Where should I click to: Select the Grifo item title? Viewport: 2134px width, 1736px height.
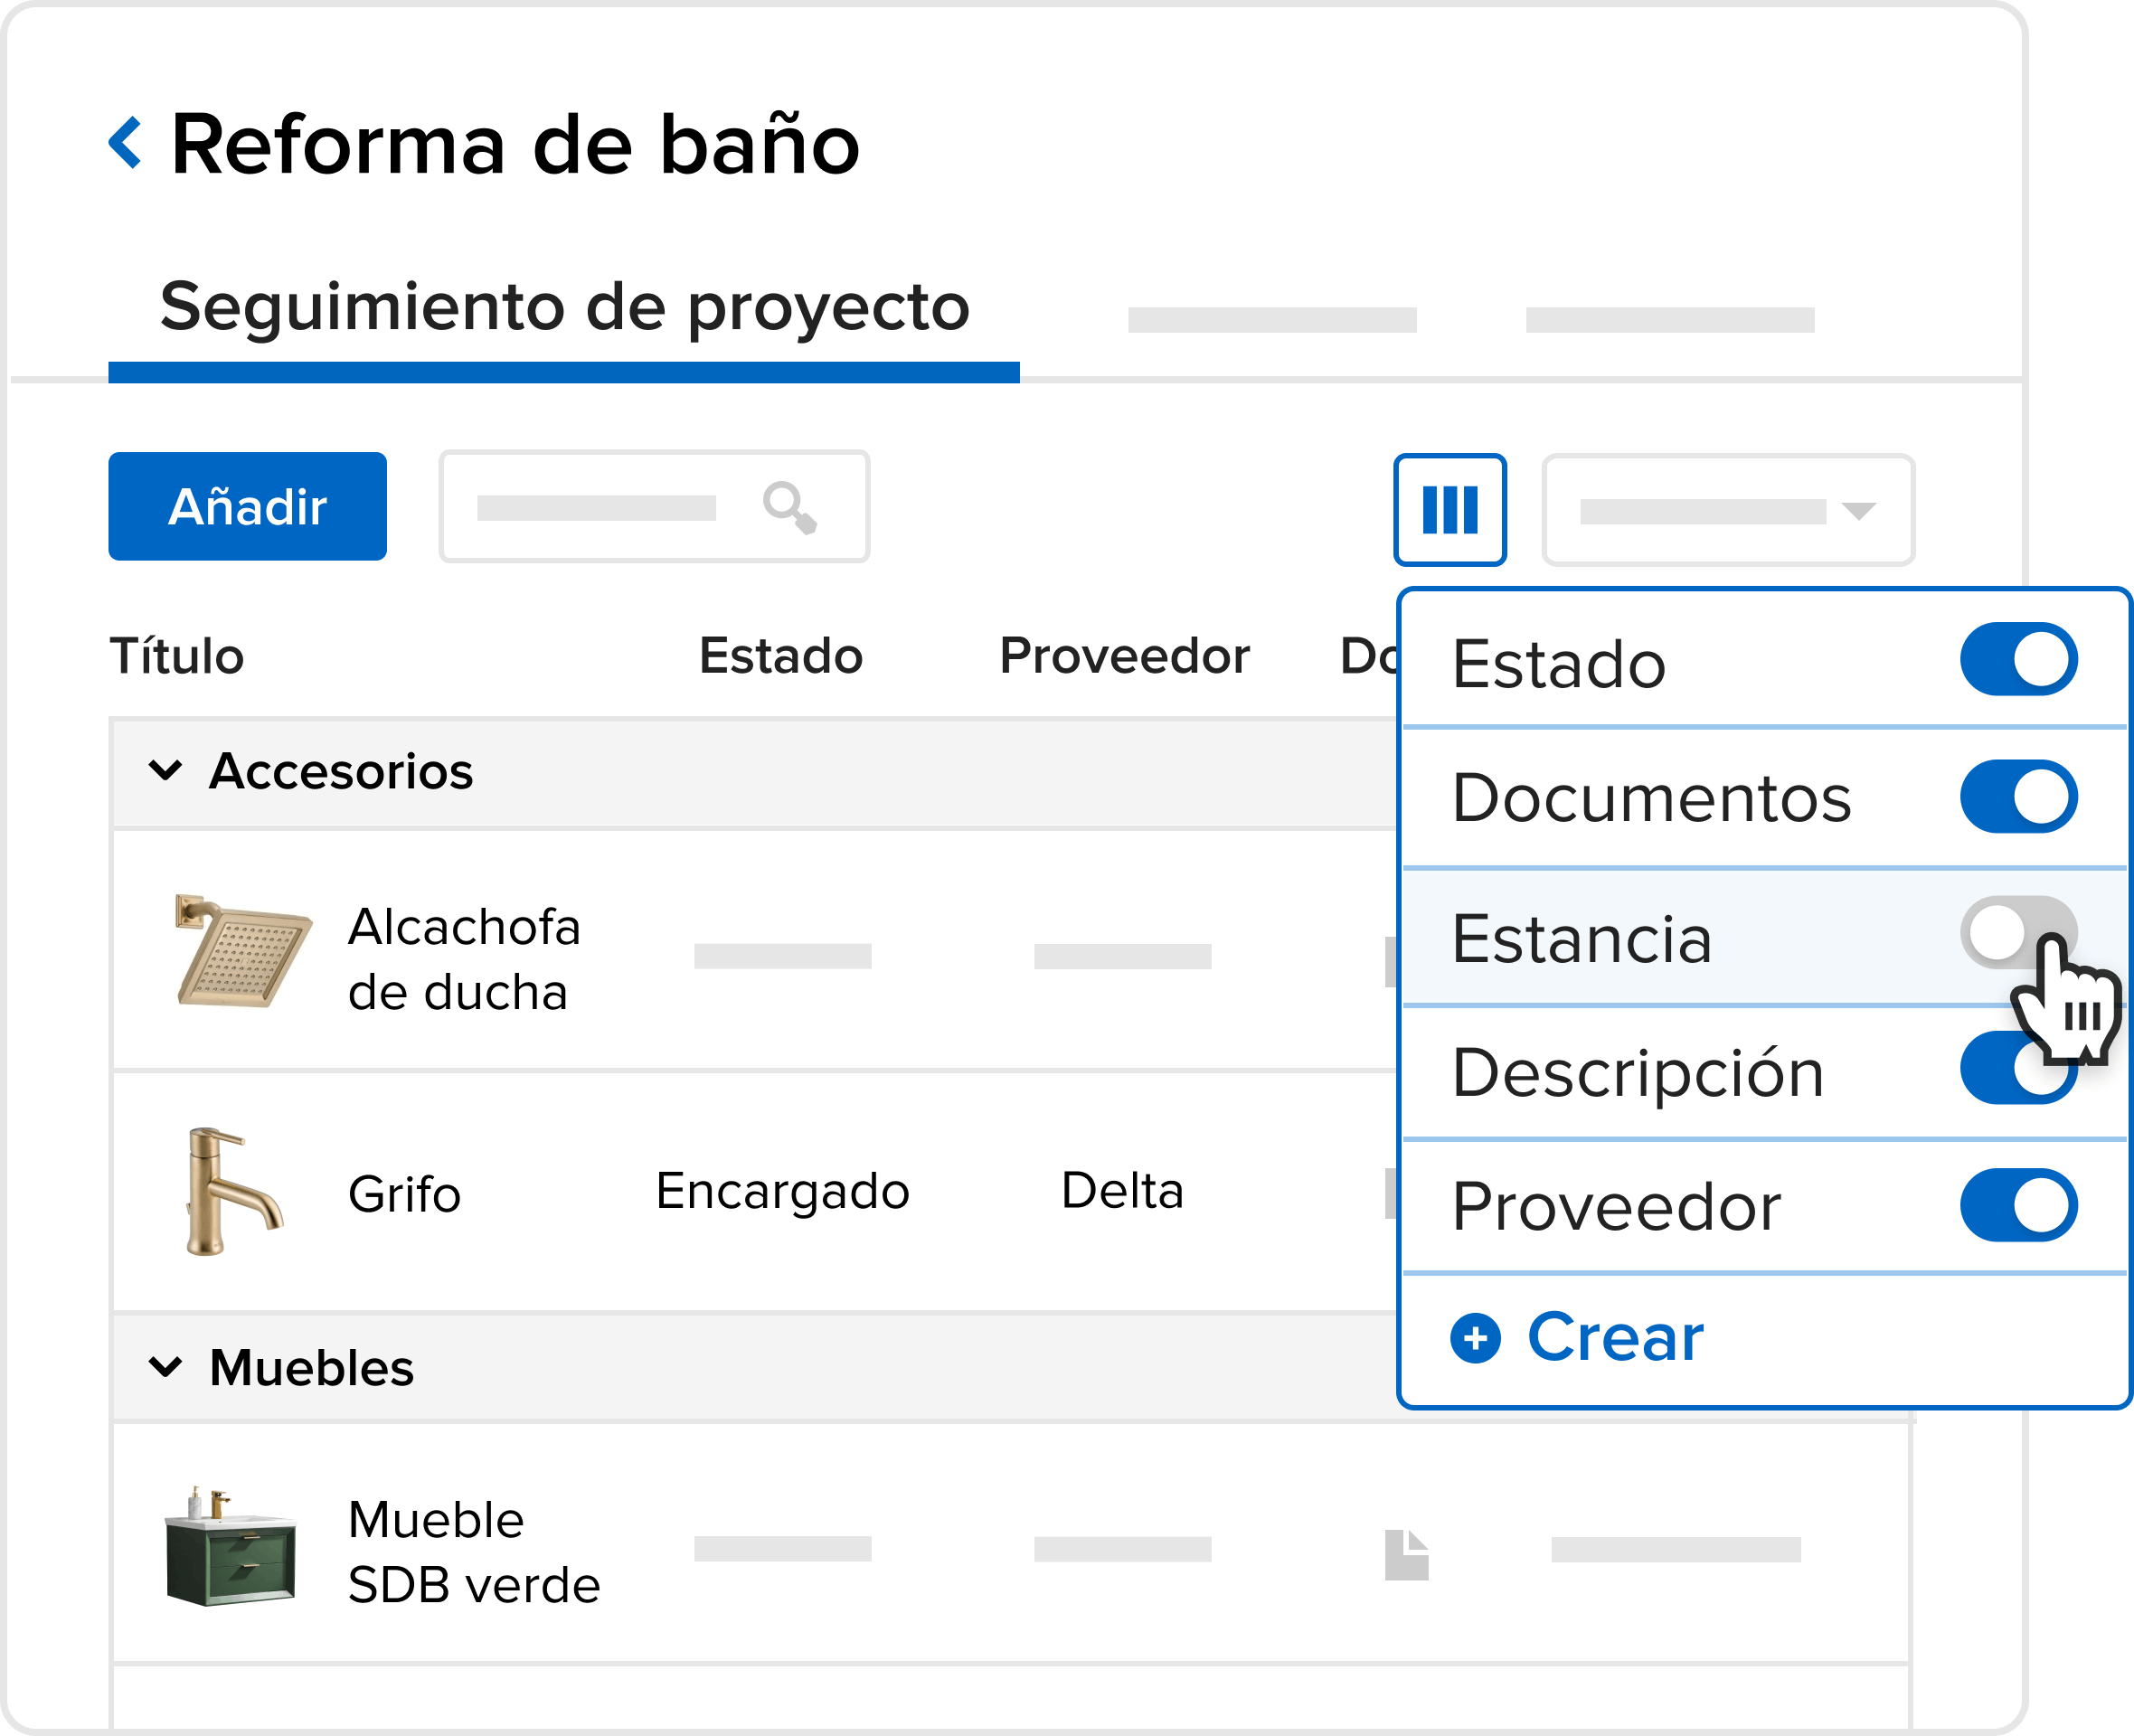point(405,1193)
